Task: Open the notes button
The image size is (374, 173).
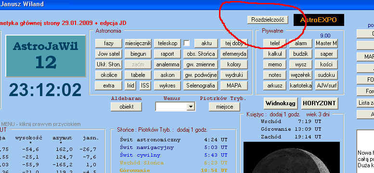Action: 275,75
